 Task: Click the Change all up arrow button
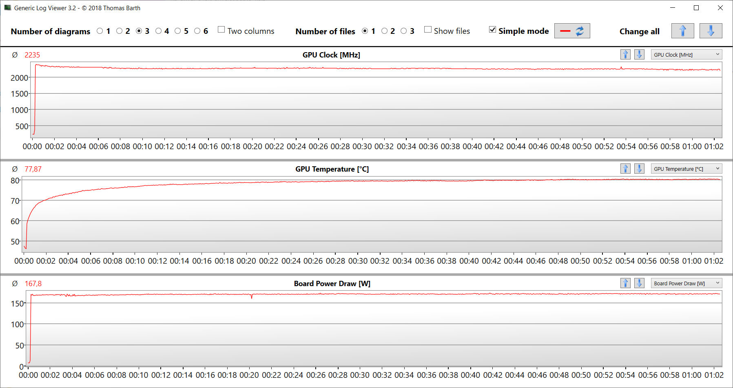(x=682, y=31)
